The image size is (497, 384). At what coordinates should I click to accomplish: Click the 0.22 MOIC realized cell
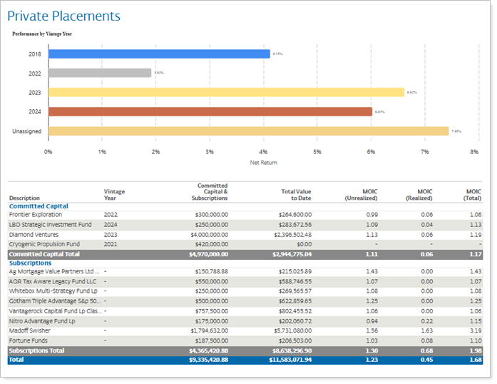(x=427, y=321)
